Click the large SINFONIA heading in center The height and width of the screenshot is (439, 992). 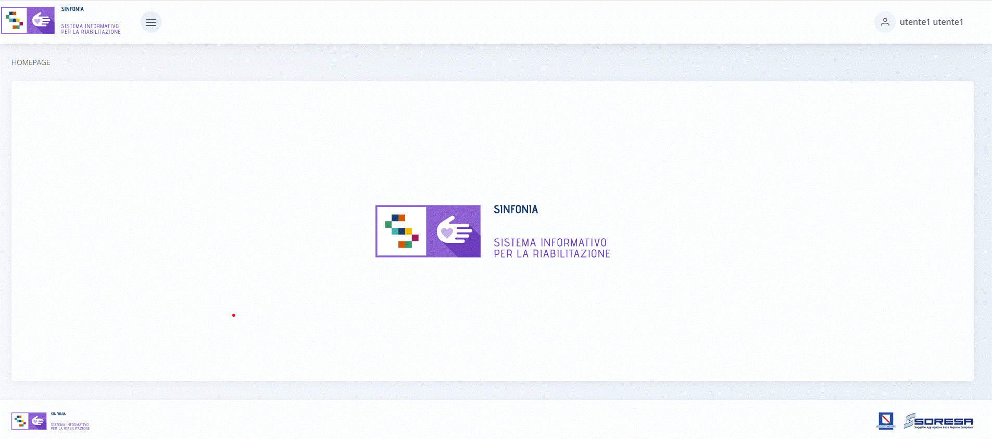click(x=516, y=210)
